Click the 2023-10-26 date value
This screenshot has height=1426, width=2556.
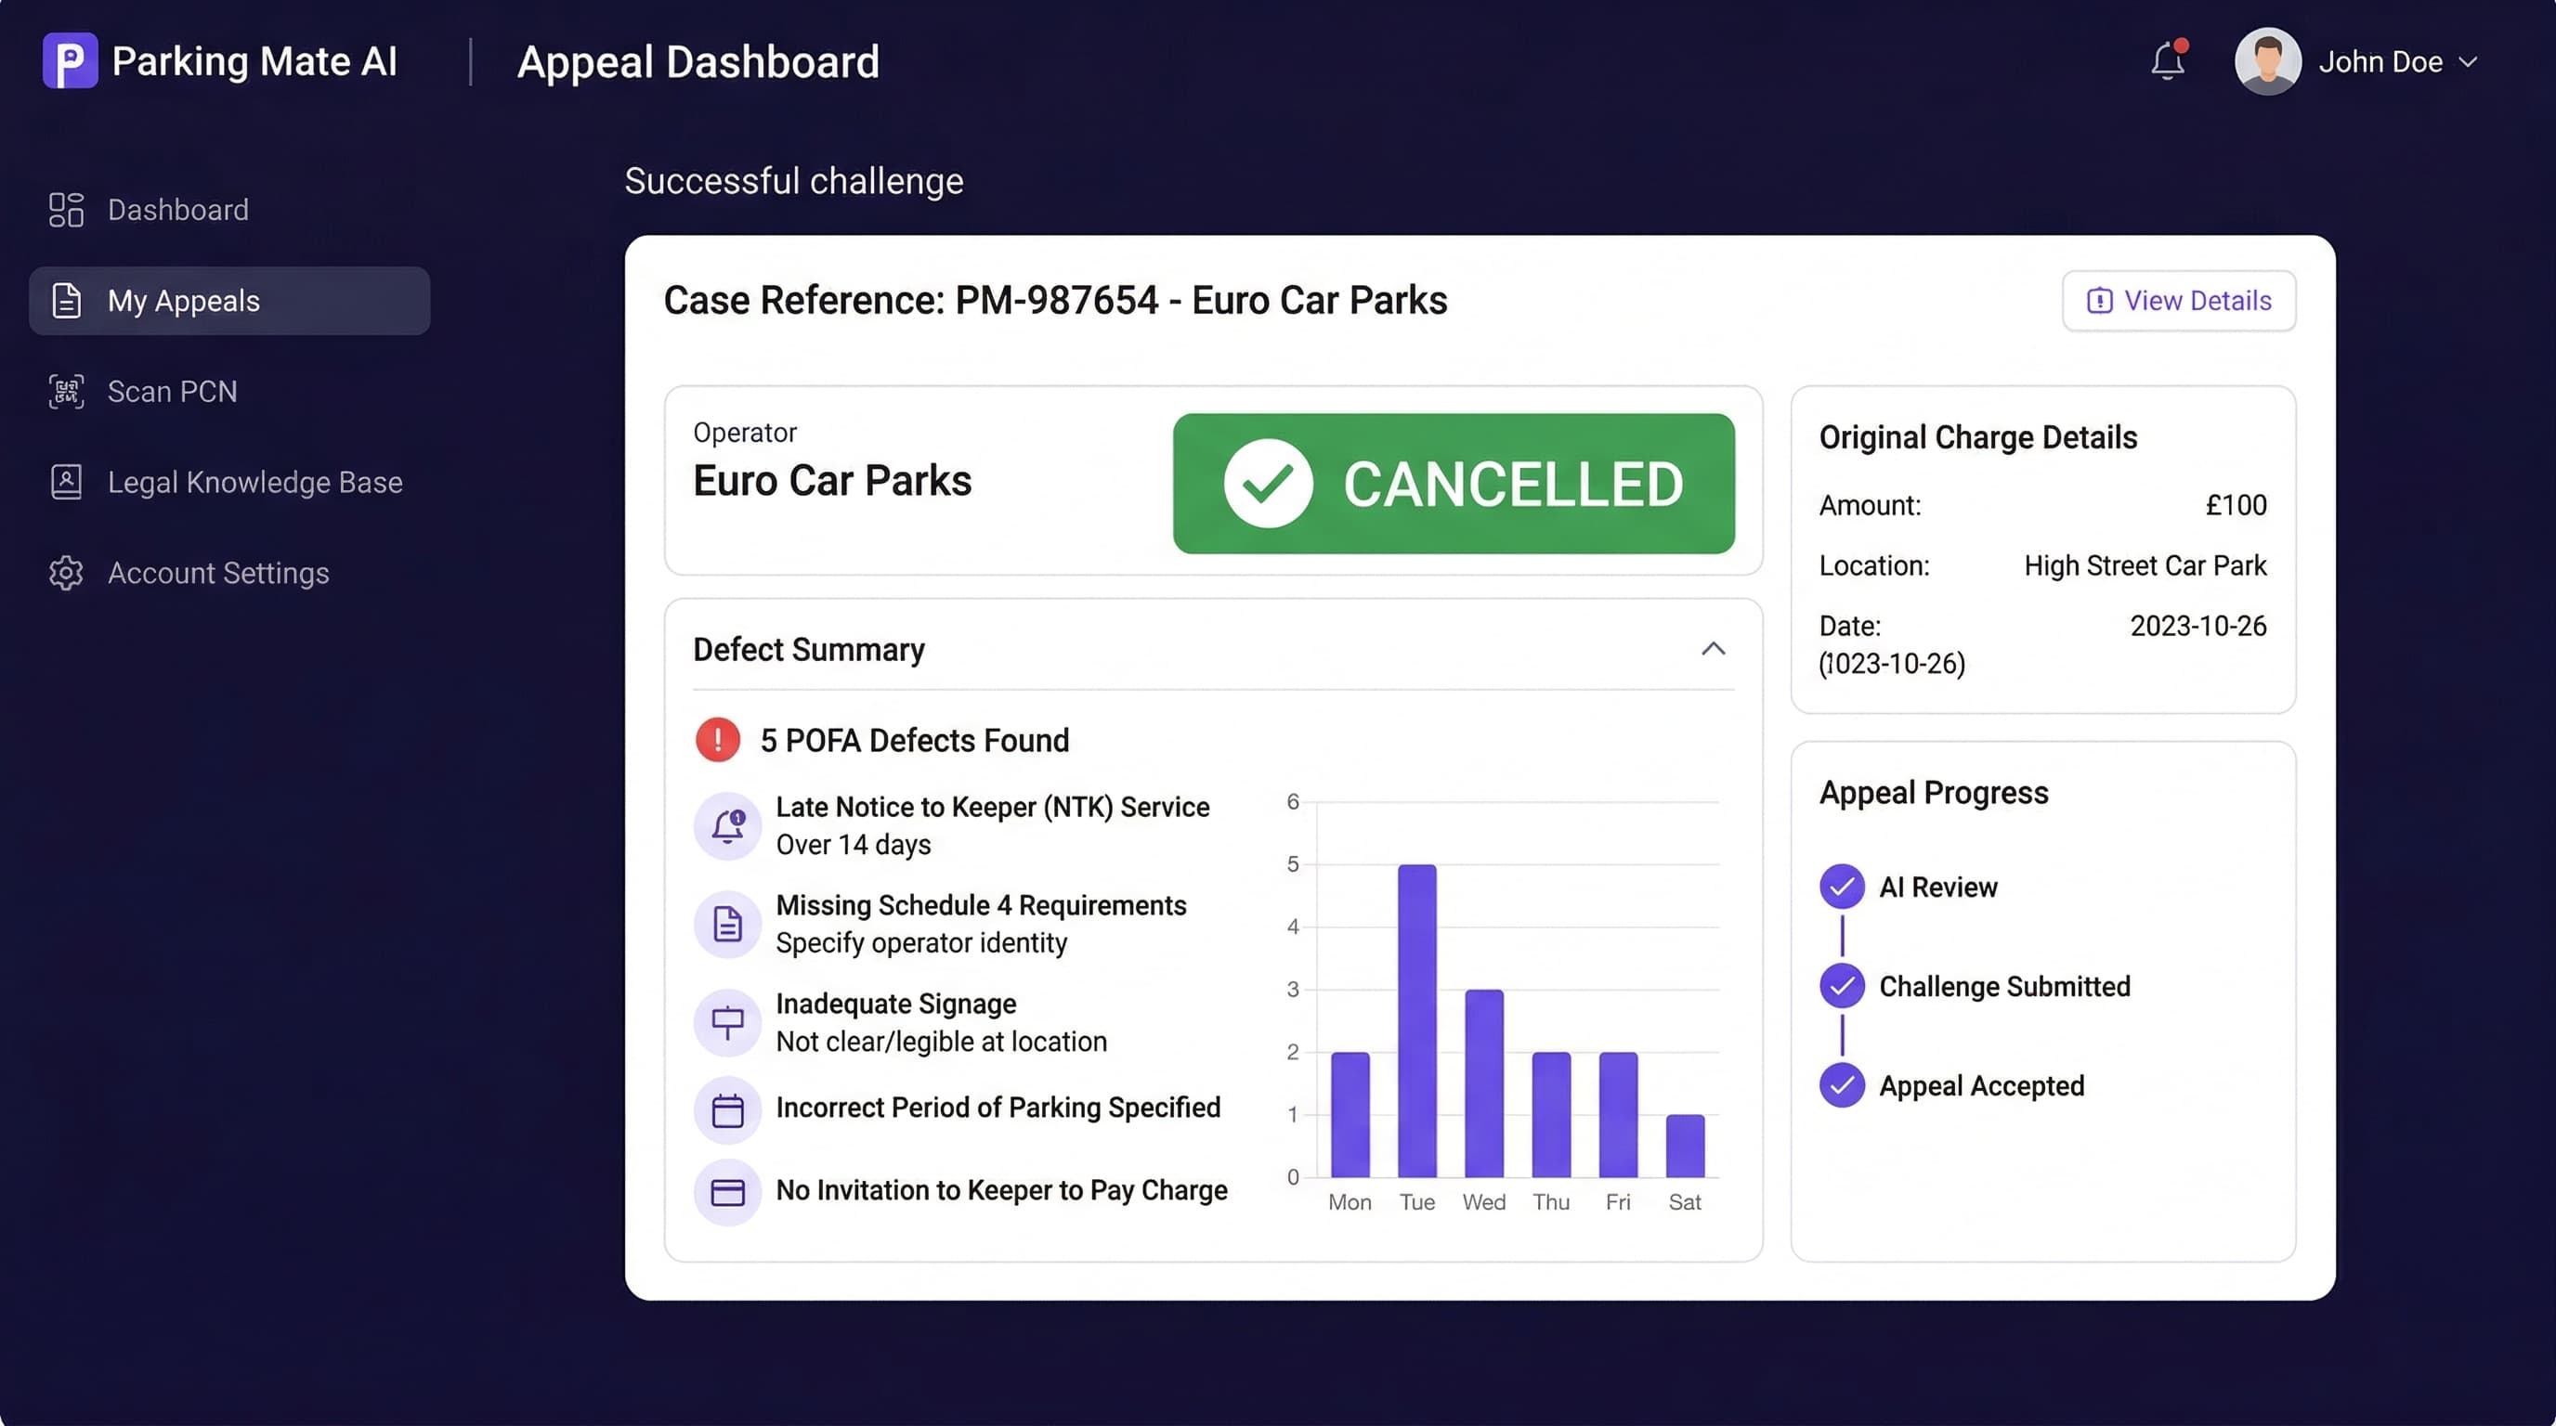[2197, 626]
